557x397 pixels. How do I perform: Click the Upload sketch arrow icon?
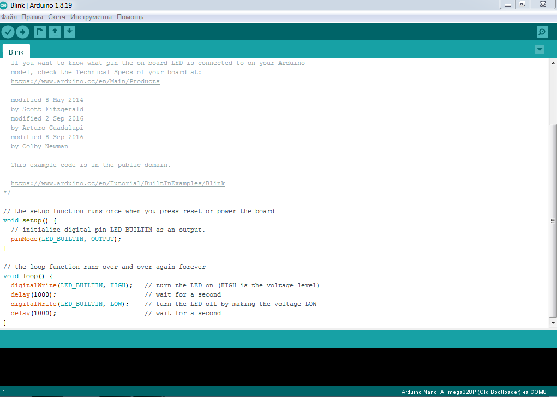(23, 32)
